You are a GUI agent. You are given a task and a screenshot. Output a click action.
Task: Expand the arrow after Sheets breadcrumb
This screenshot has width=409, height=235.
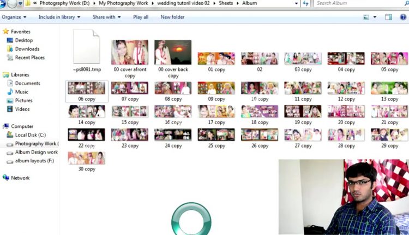click(x=238, y=3)
